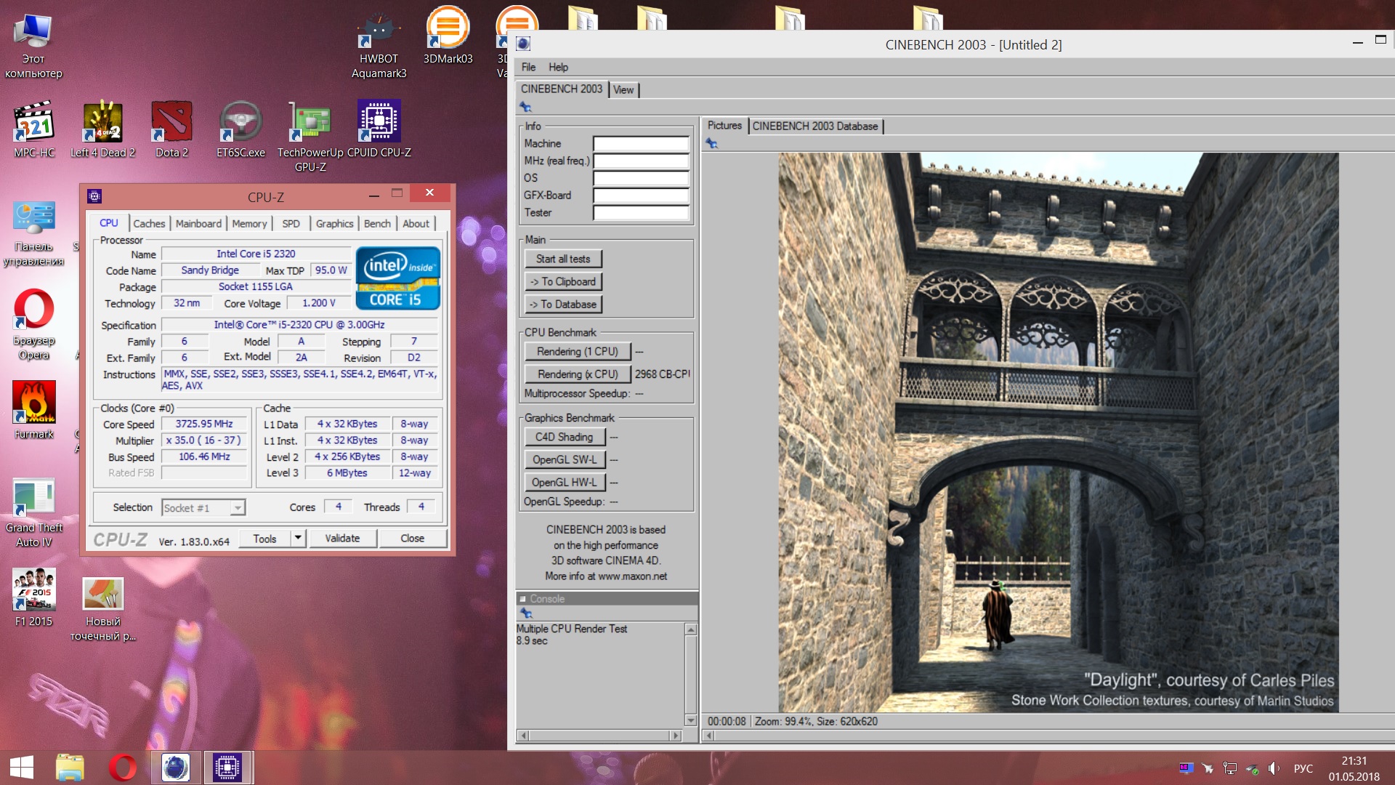1395x785 pixels.
Task: Open the CPUID CPU-Z desktop shortcut
Action: [x=379, y=129]
